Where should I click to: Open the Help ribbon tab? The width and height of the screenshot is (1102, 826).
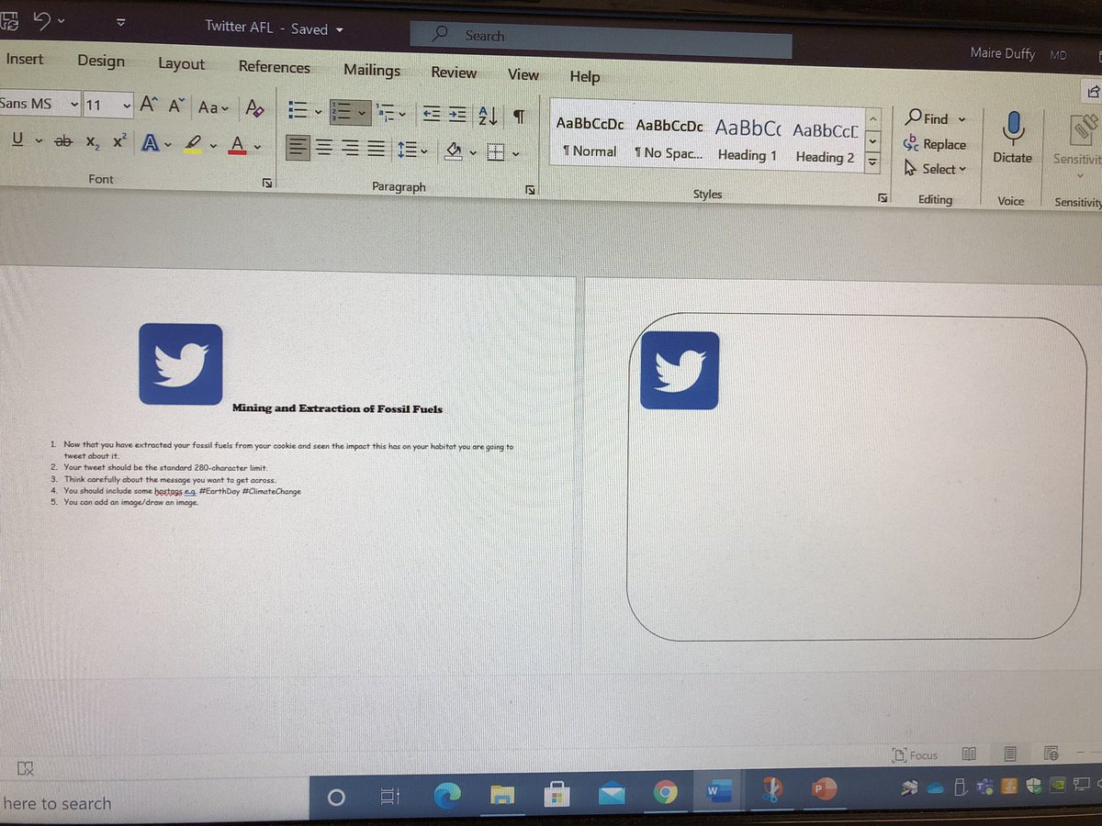[584, 76]
